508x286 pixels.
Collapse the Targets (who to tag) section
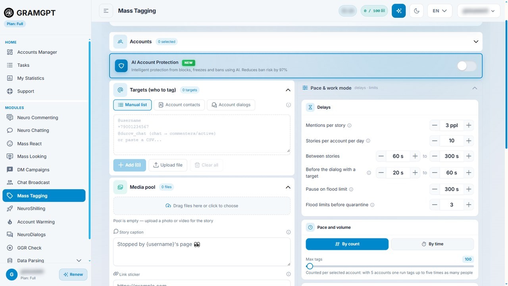click(x=288, y=90)
